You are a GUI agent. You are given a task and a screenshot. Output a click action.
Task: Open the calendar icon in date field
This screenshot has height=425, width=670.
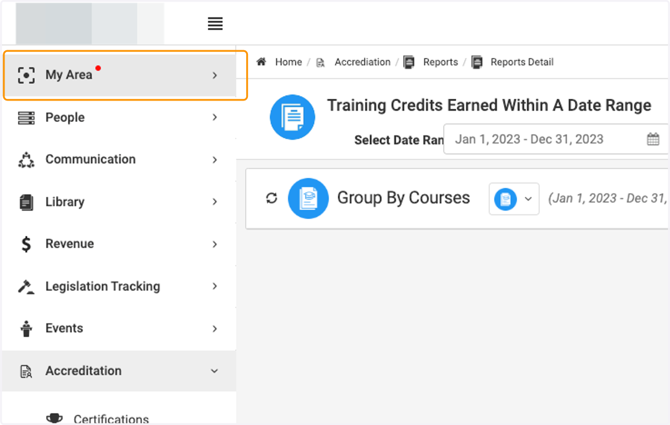653,139
